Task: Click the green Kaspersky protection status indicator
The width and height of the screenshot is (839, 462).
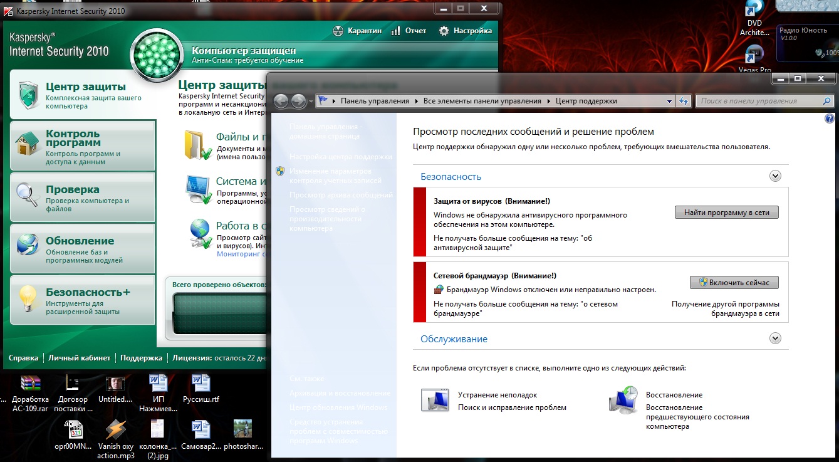Action: point(155,56)
